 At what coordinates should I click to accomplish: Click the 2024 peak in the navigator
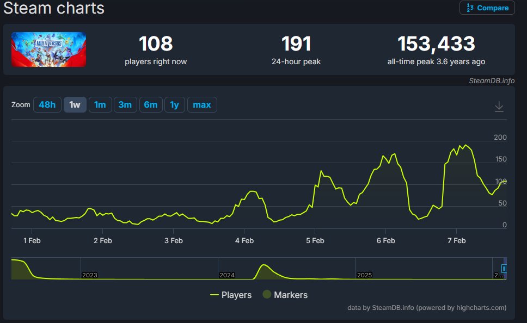pos(264,265)
